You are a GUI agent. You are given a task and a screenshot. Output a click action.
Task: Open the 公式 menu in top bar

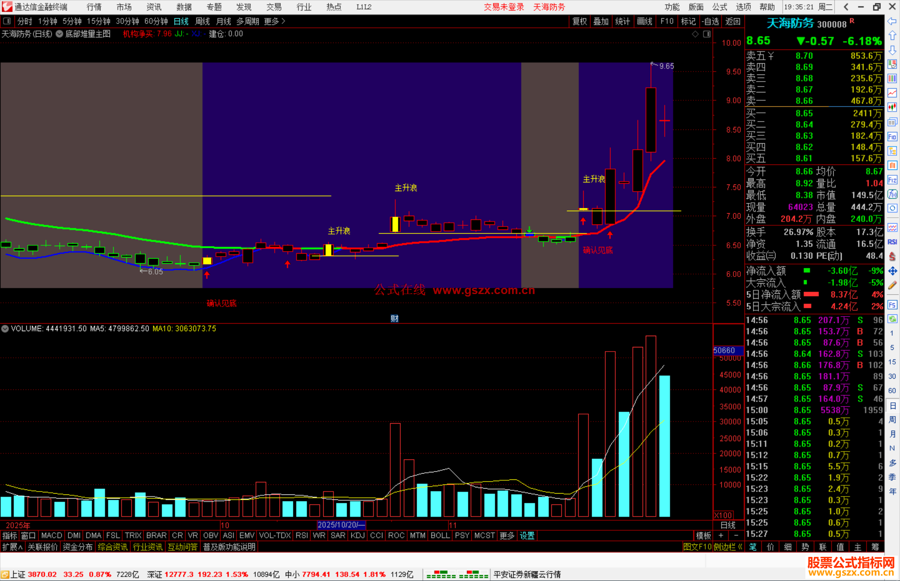click(720, 7)
